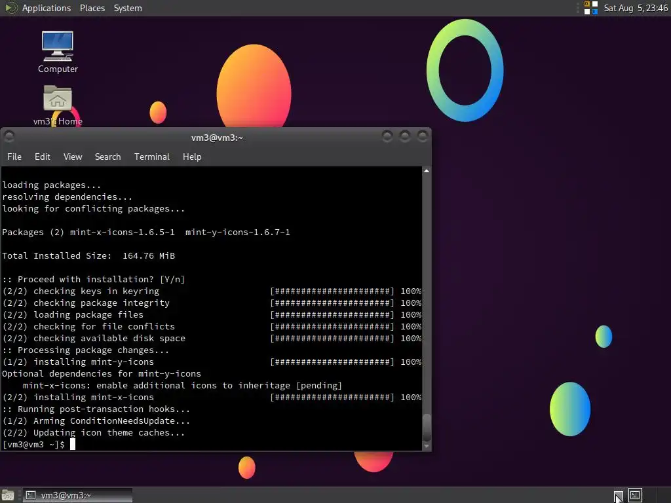Screen dimensions: 671x503
Task: Click the 'looking for conflicting packages...' line
Action: pyautogui.click(x=93, y=209)
